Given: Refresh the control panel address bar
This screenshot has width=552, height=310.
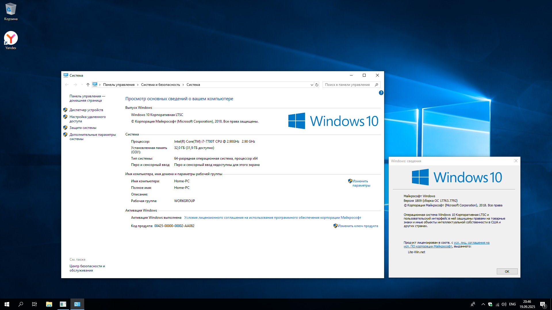Looking at the screenshot, I should (317, 85).
